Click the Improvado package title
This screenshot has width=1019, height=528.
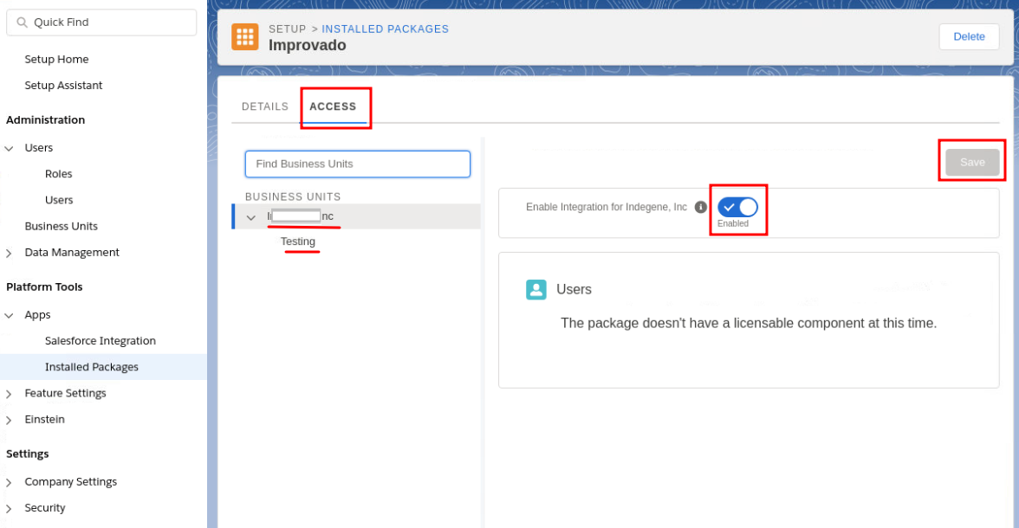[308, 46]
